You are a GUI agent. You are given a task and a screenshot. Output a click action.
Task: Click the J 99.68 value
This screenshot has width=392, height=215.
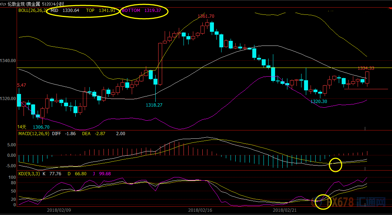coord(102,173)
